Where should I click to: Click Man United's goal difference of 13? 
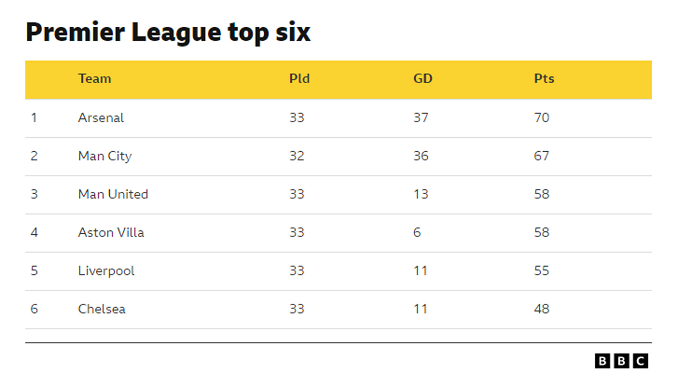pyautogui.click(x=421, y=194)
